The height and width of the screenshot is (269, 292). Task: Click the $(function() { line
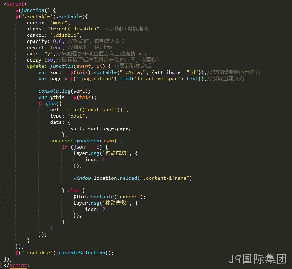[36, 10]
